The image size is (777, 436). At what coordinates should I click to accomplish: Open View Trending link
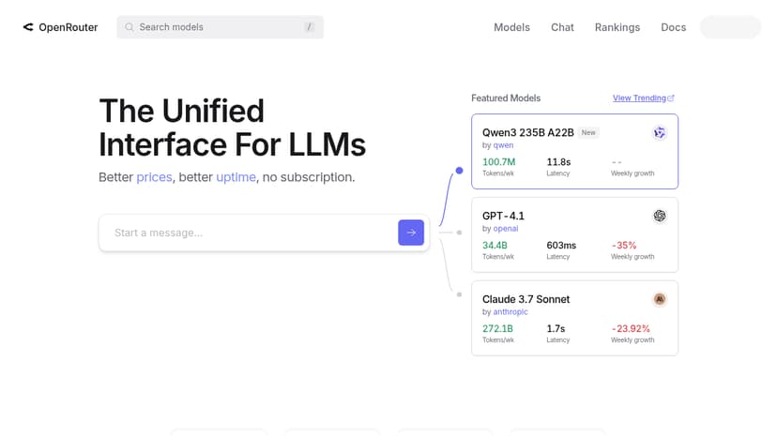click(x=639, y=98)
